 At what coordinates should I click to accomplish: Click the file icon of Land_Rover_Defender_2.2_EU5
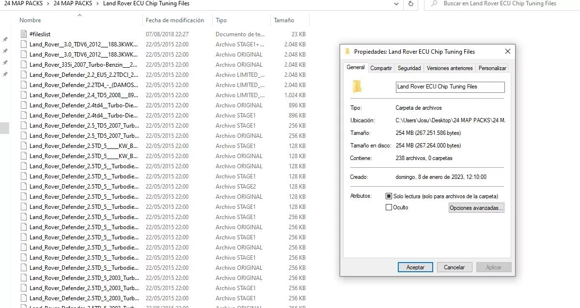coord(24,74)
